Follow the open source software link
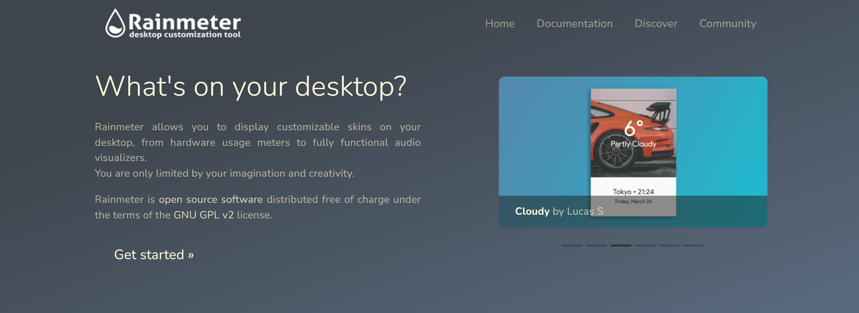859x313 pixels. (211, 199)
